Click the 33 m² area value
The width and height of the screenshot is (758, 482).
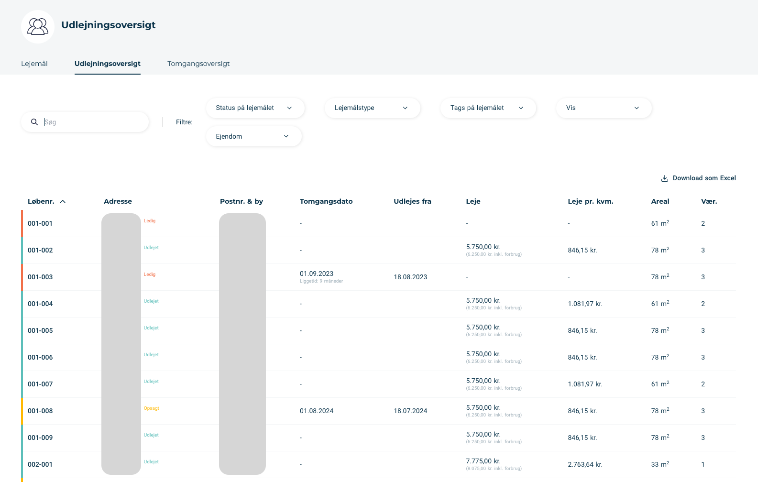pyautogui.click(x=660, y=464)
